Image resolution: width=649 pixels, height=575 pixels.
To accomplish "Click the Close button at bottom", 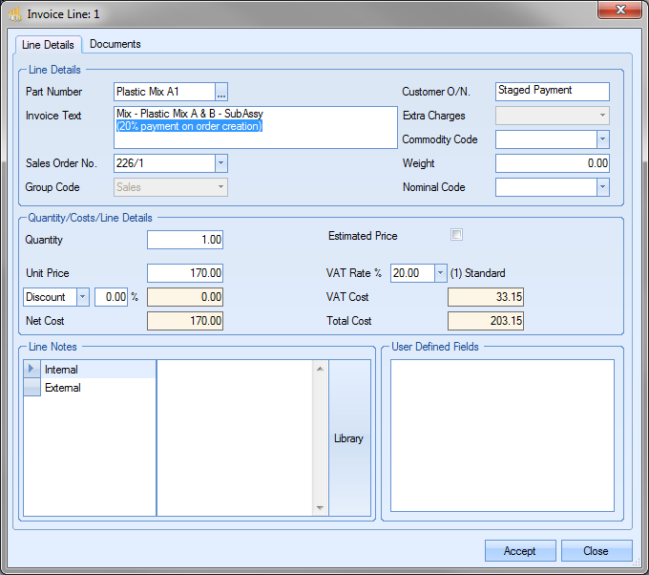I will 596,551.
